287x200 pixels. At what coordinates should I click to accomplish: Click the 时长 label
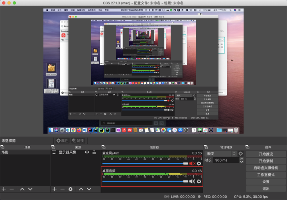coord(208,160)
